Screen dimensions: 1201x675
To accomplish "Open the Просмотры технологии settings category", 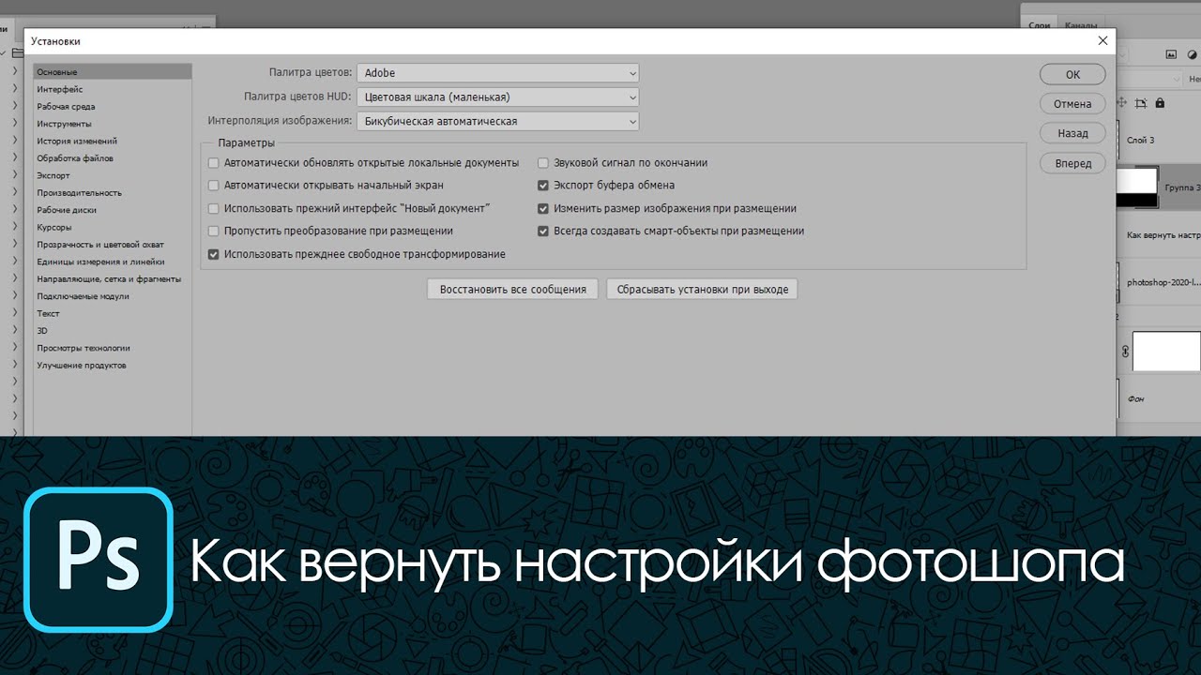I will [113, 348].
